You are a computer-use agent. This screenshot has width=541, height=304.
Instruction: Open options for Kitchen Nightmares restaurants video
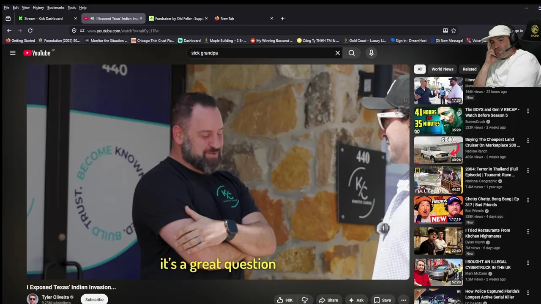(x=528, y=231)
